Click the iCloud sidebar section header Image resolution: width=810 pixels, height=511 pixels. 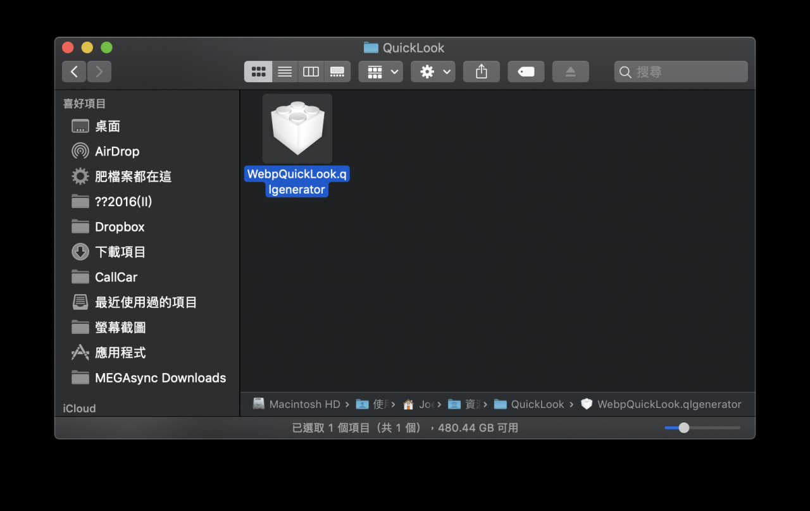coord(80,409)
